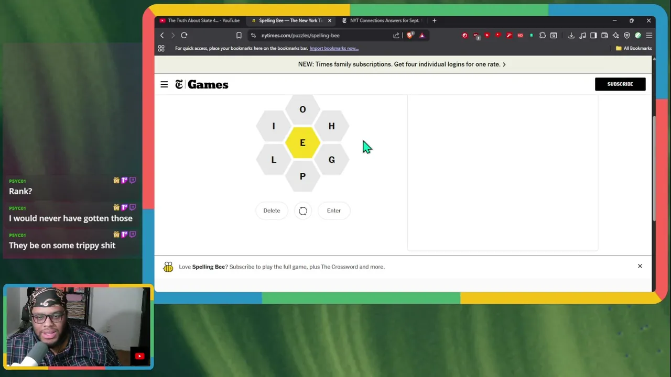Click the black SUBSCRIBE button
This screenshot has width=671, height=377.
tap(620, 84)
